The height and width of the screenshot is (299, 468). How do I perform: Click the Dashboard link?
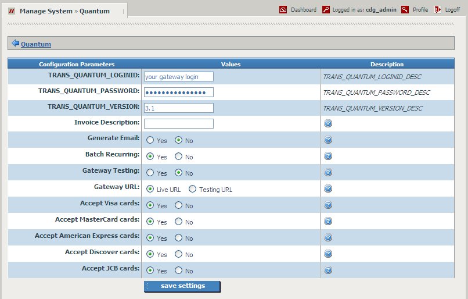[304, 10]
